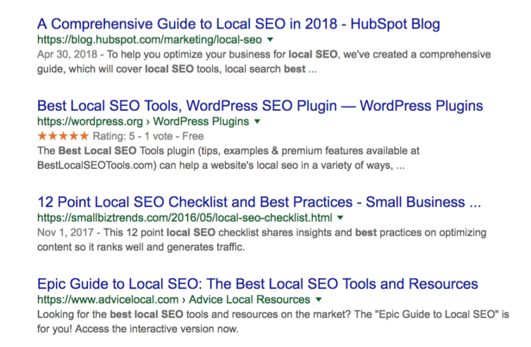531x347 pixels.
Task: Click the WordPress Plugins breadcrumb
Action: [201, 122]
